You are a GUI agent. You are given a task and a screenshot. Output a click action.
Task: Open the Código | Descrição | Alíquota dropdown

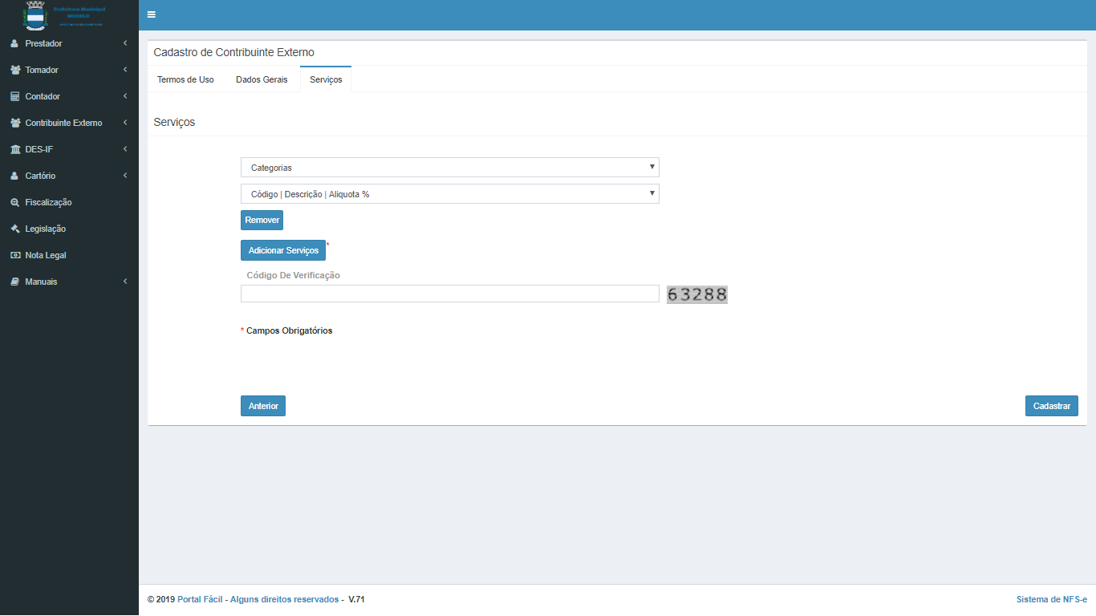point(449,194)
